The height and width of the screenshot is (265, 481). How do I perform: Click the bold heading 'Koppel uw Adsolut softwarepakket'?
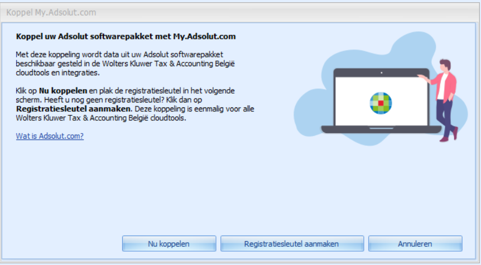[x=126, y=37]
